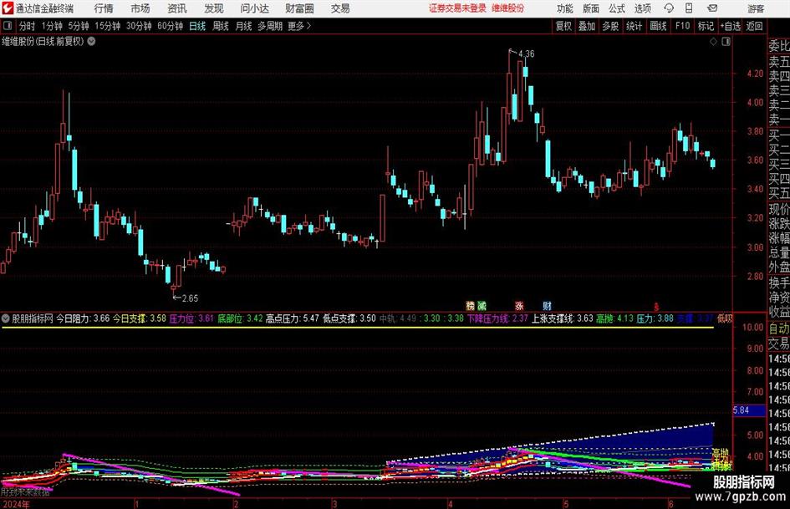Click the 游客 guest account label
Image resolution: width=790 pixels, height=509 pixels.
point(756,9)
